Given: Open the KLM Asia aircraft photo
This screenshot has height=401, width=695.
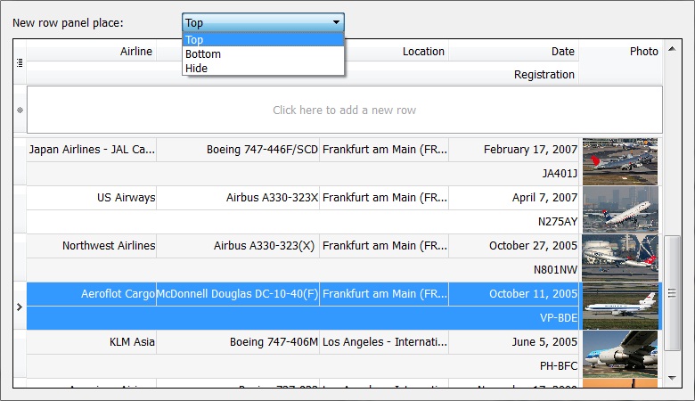Looking at the screenshot, I should click(620, 355).
